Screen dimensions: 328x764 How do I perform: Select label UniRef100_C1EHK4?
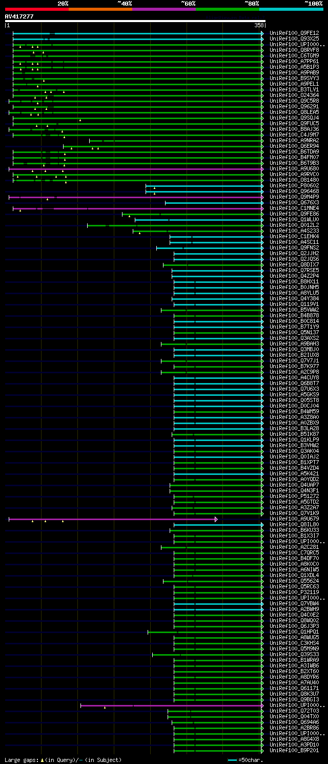coord(294,236)
